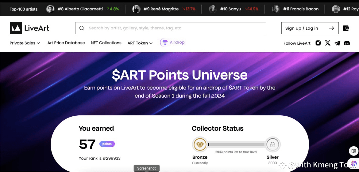The width and height of the screenshot is (359, 172).
Task: Expand the Private Sales dropdown
Action: [x=25, y=43]
